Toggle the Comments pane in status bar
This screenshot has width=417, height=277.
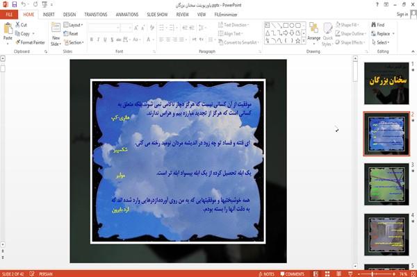click(293, 274)
